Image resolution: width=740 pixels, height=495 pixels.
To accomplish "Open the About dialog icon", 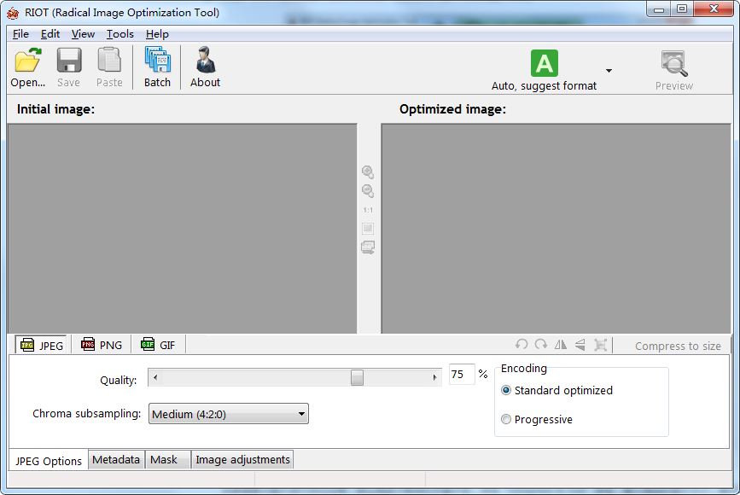I will 206,60.
